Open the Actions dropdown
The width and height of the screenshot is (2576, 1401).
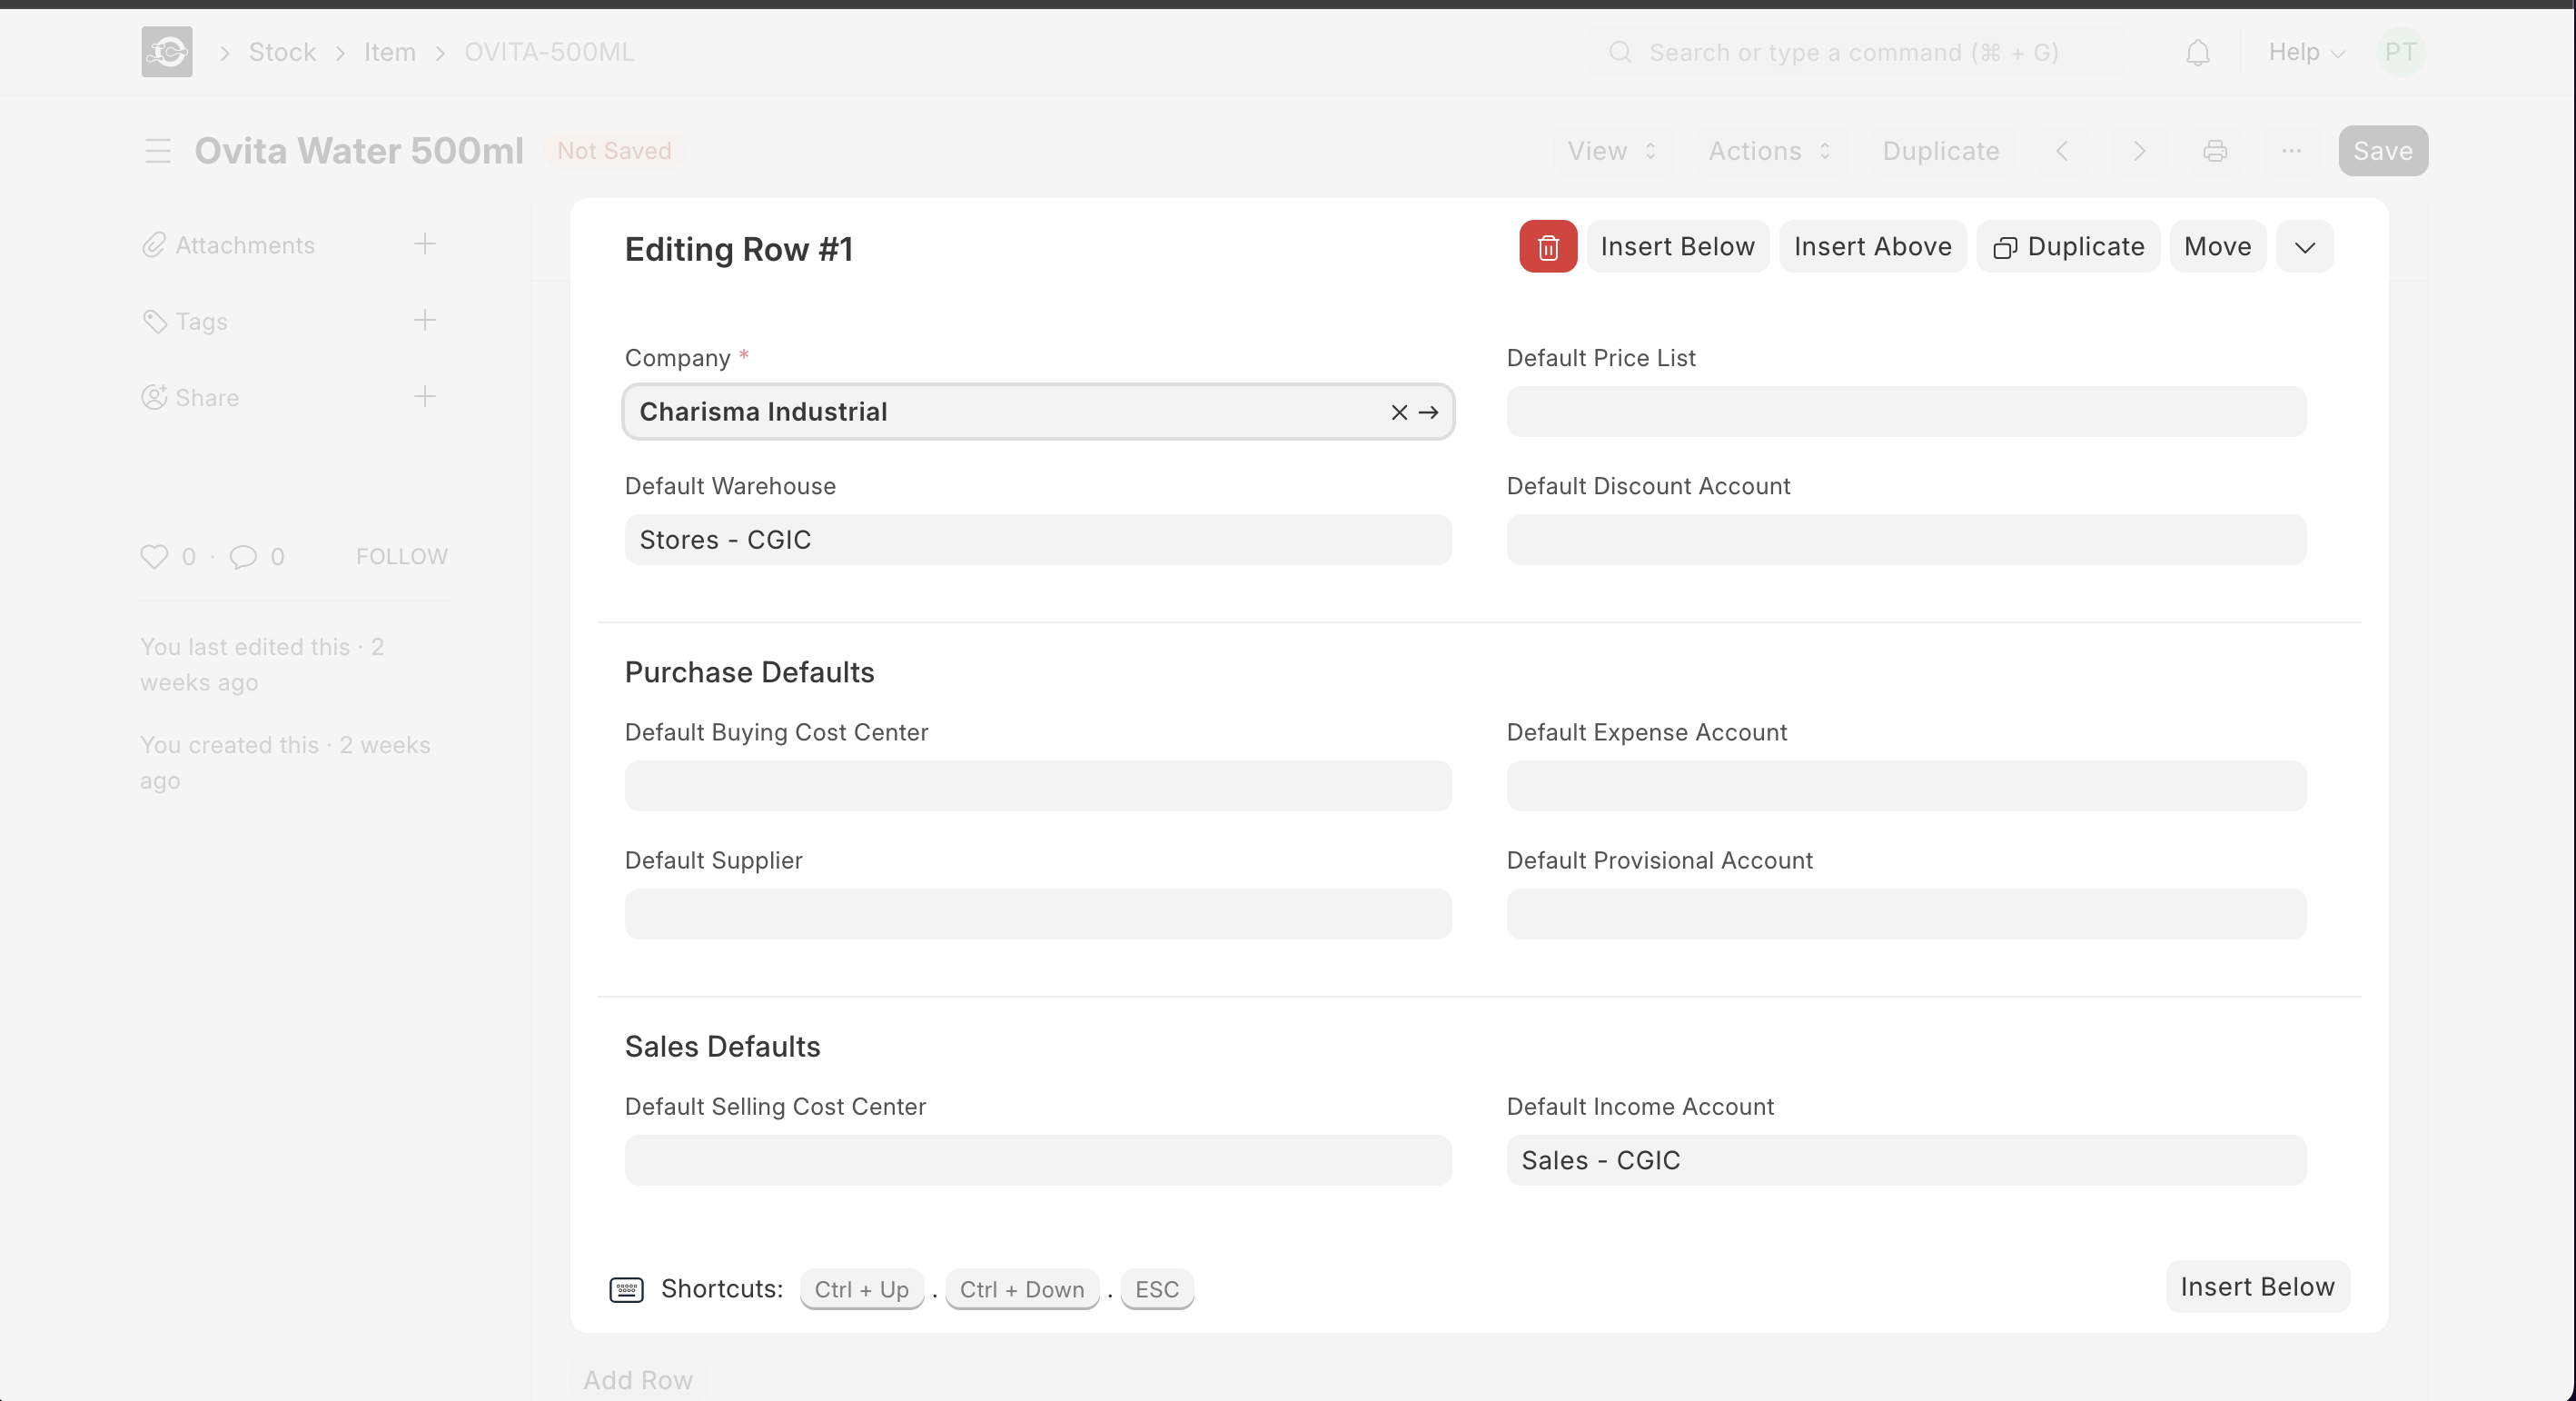point(1768,151)
